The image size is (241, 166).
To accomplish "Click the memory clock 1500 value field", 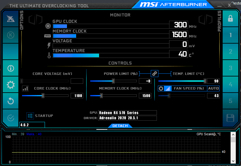I will [x=145, y=96].
